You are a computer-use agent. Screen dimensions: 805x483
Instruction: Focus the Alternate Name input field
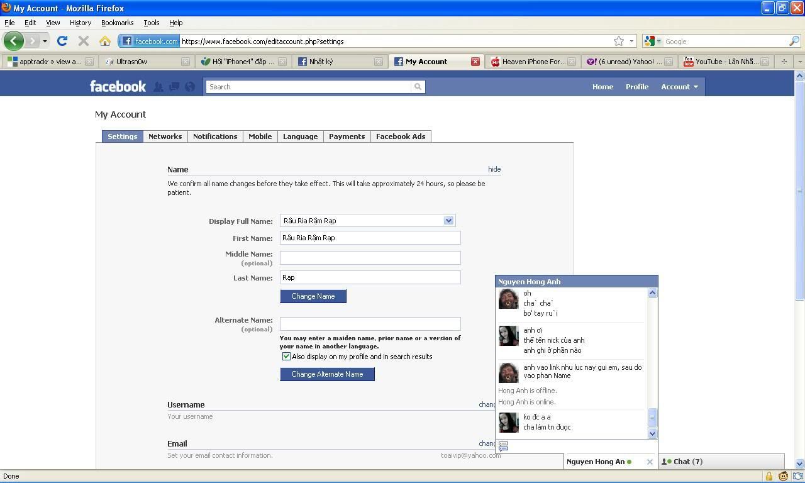pos(370,324)
